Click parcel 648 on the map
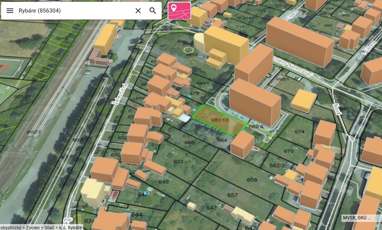 coord(164,182)
